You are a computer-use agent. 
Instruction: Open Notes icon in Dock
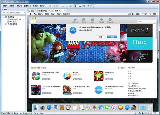point(75,107)
